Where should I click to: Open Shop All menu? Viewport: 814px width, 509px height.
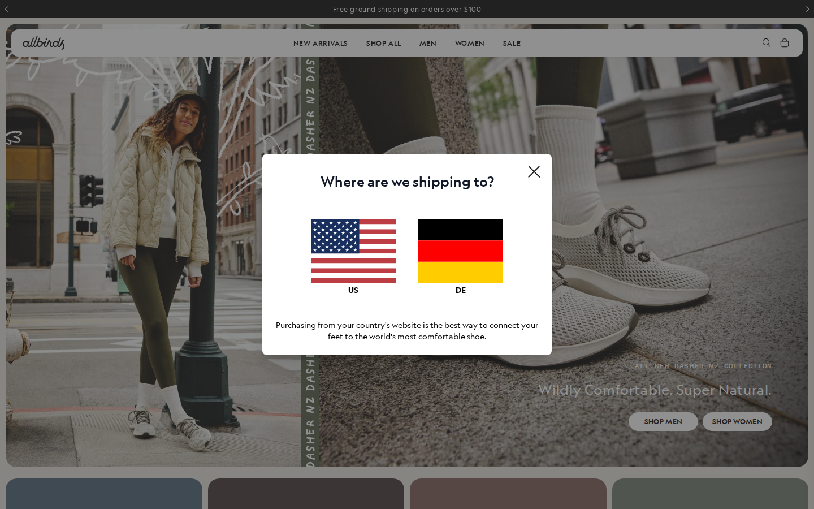point(383,44)
